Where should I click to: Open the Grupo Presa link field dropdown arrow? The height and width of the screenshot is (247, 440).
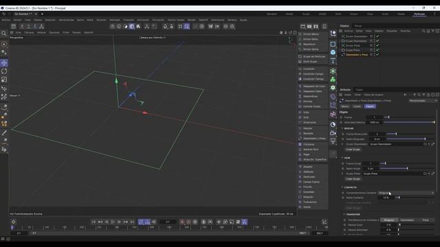point(429,174)
